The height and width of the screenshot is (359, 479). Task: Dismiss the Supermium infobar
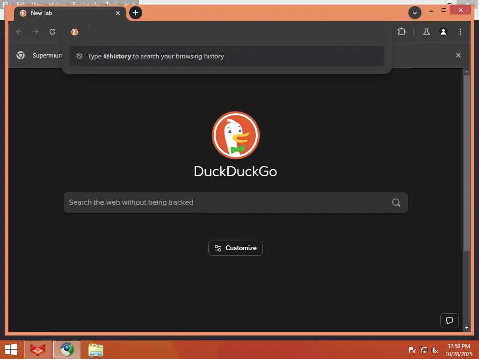pos(458,55)
